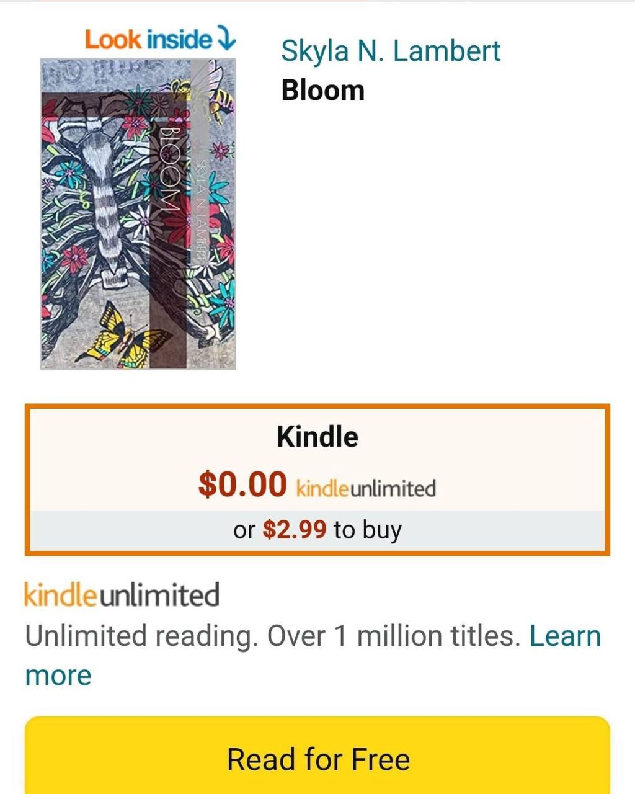Click the Look inside arrow icon
Image resolution: width=635 pixels, height=794 pixels.
click(225, 39)
